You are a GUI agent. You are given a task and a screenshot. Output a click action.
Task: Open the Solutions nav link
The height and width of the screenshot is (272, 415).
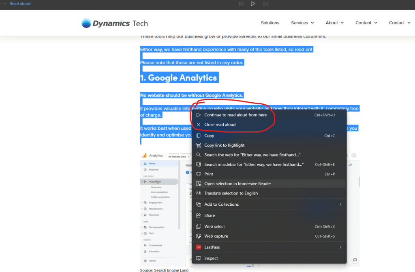pyautogui.click(x=270, y=23)
